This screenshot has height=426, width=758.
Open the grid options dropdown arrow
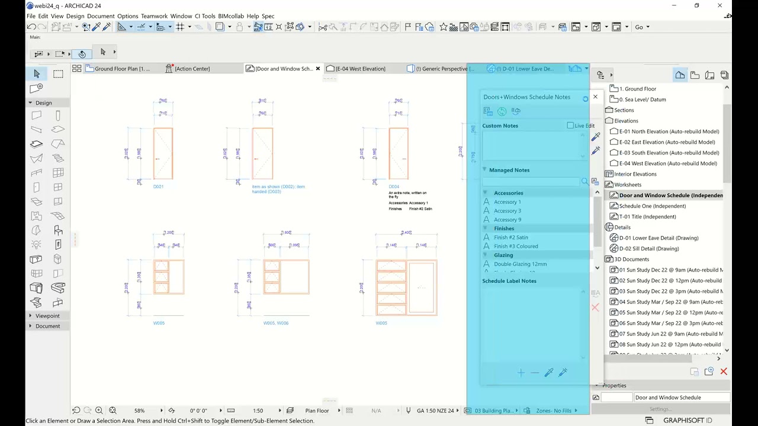click(189, 27)
